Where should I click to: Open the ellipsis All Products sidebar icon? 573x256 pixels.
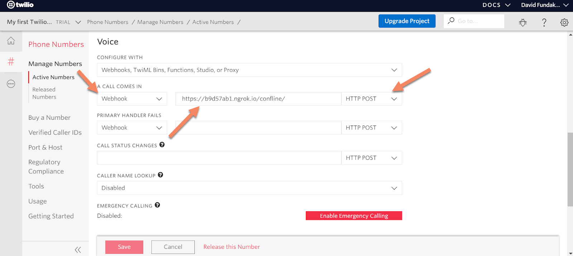pos(11,84)
